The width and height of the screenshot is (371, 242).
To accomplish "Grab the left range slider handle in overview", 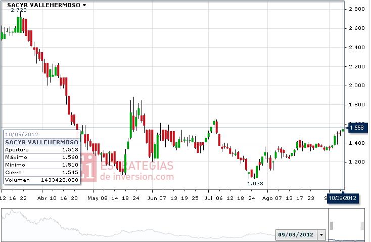I will (331, 226).
